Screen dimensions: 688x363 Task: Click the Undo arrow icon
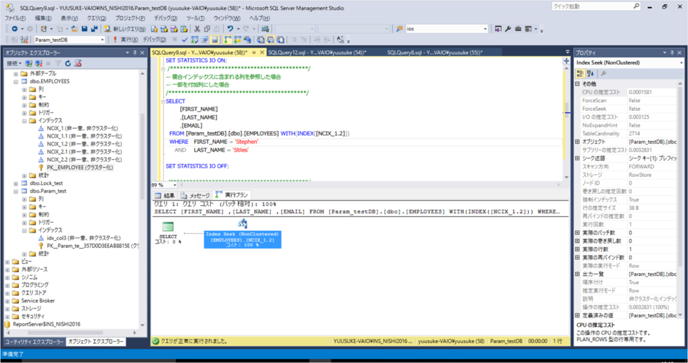point(230,28)
